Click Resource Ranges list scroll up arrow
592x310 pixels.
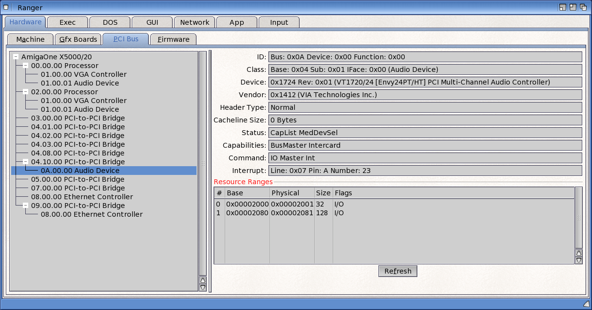coord(578,253)
